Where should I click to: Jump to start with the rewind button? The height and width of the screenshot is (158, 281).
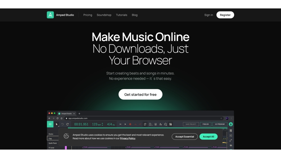[x=120, y=124]
